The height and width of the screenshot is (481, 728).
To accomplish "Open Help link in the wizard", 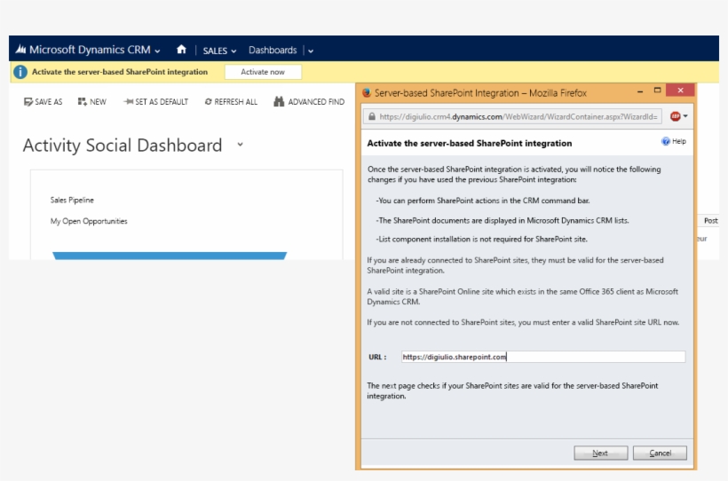I will (674, 141).
